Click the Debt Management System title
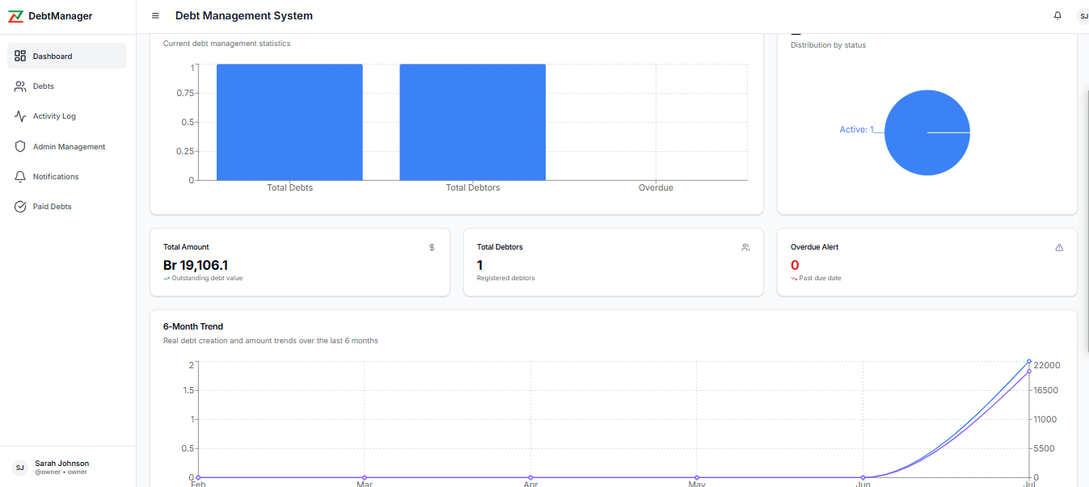The width and height of the screenshot is (1089, 487). (x=244, y=16)
